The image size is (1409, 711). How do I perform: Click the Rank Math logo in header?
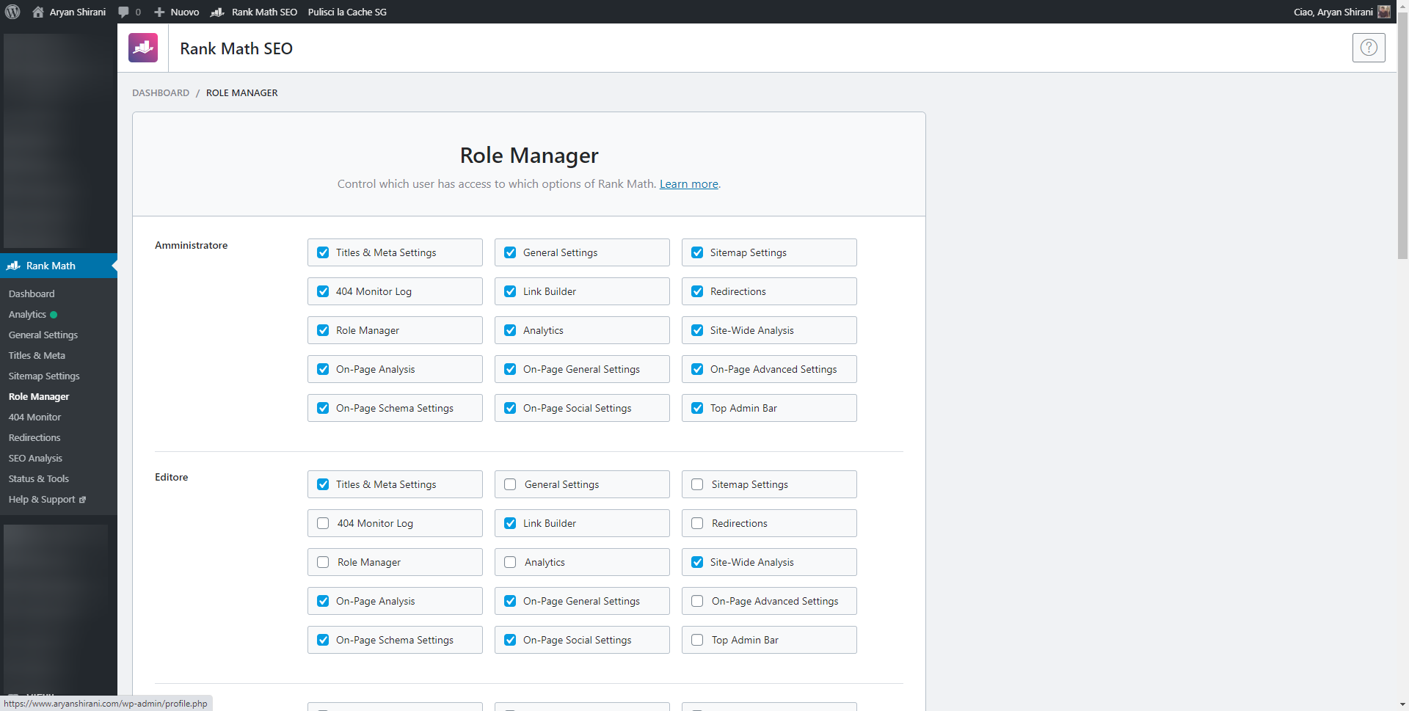point(143,48)
